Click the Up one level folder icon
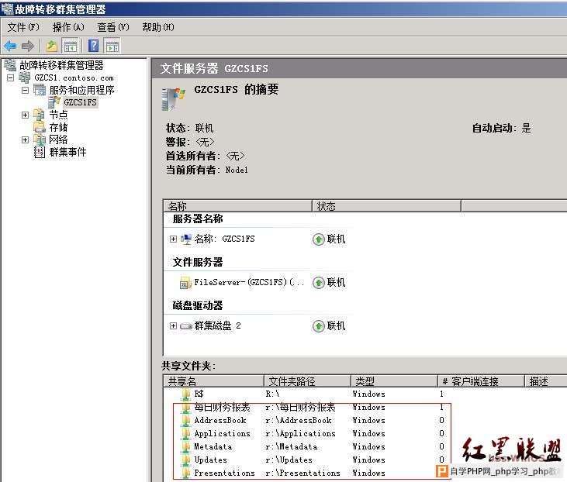This screenshot has height=482, width=567. pos(52,46)
